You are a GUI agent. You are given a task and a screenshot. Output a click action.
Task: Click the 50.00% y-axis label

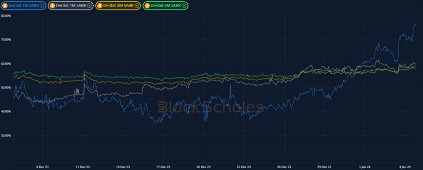[6, 88]
